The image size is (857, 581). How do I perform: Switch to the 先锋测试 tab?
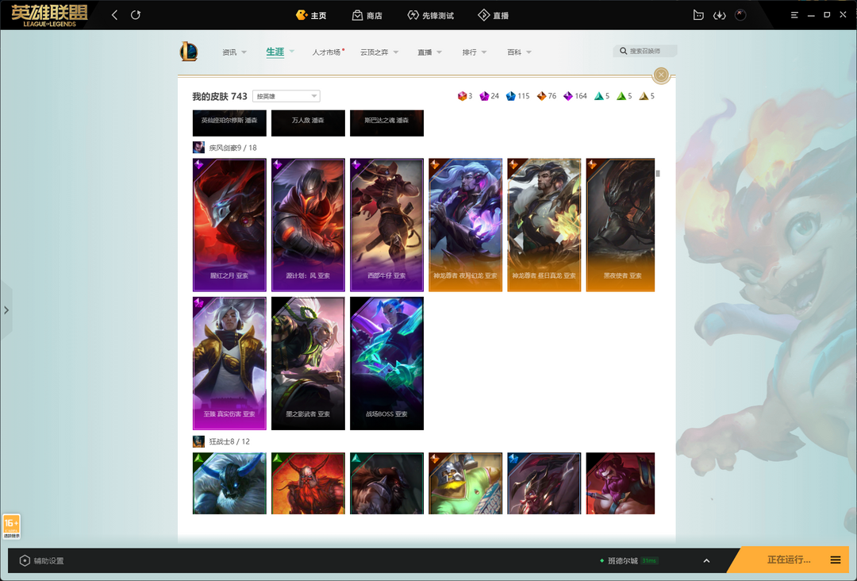(x=431, y=15)
